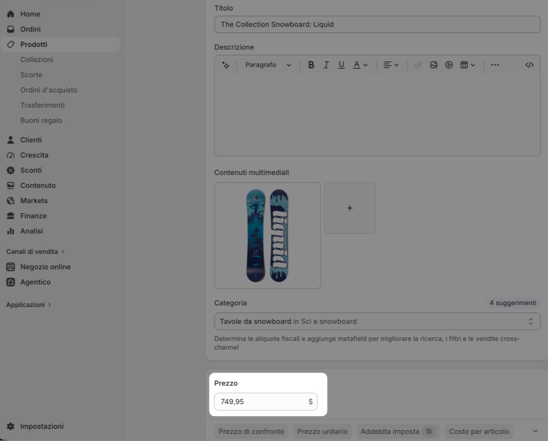Click the Sconti badge icon
548x441 pixels.
[x=10, y=170]
